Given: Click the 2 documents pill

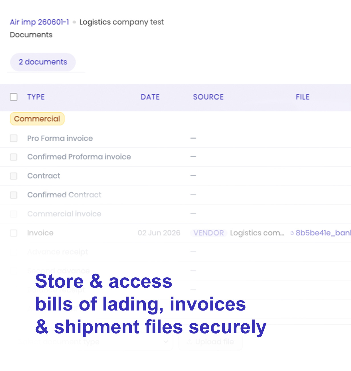Looking at the screenshot, I should [43, 62].
